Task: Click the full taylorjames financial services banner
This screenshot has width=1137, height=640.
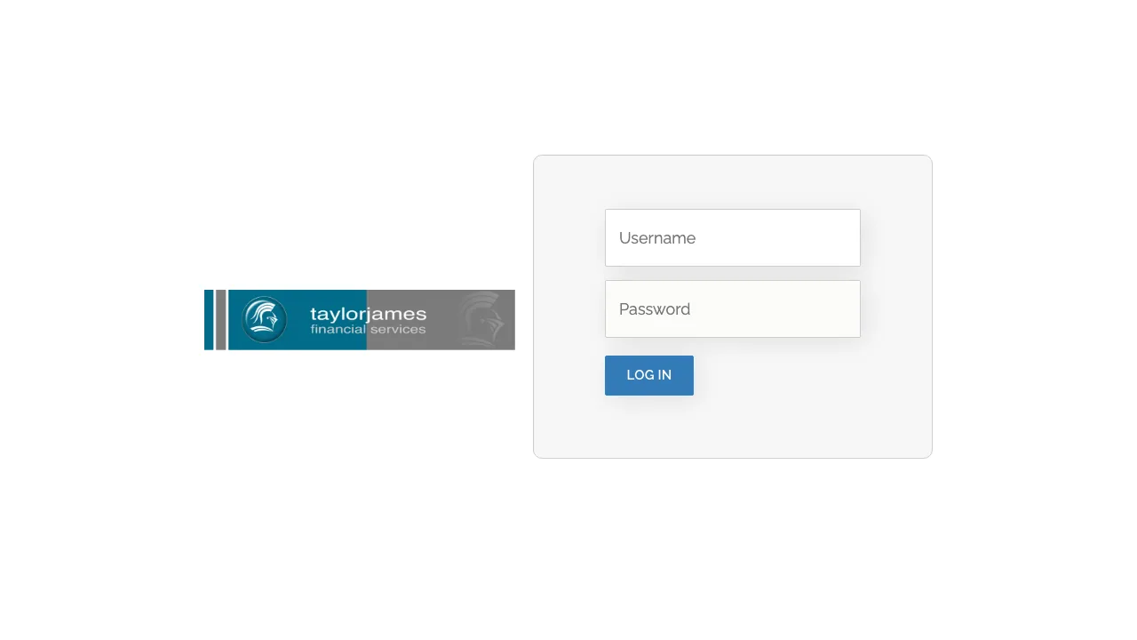Action: (x=359, y=319)
